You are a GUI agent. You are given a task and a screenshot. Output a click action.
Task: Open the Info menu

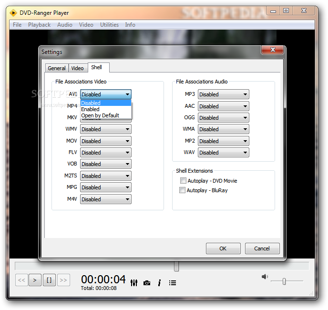[x=130, y=25]
